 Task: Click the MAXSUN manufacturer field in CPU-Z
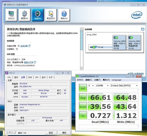pos(44,84)
